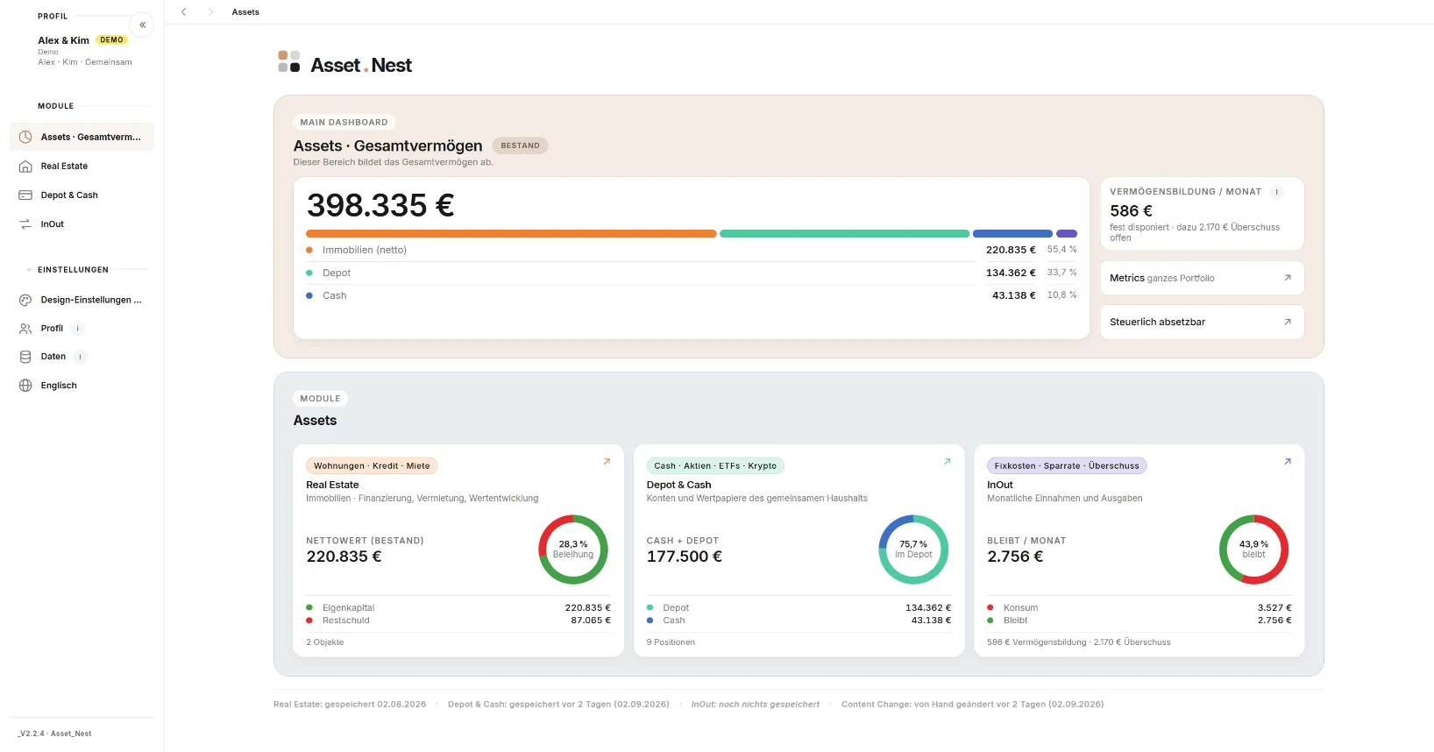Image resolution: width=1434 pixels, height=752 pixels.
Task: Open InOut module in the sidebar
Action: click(82, 224)
